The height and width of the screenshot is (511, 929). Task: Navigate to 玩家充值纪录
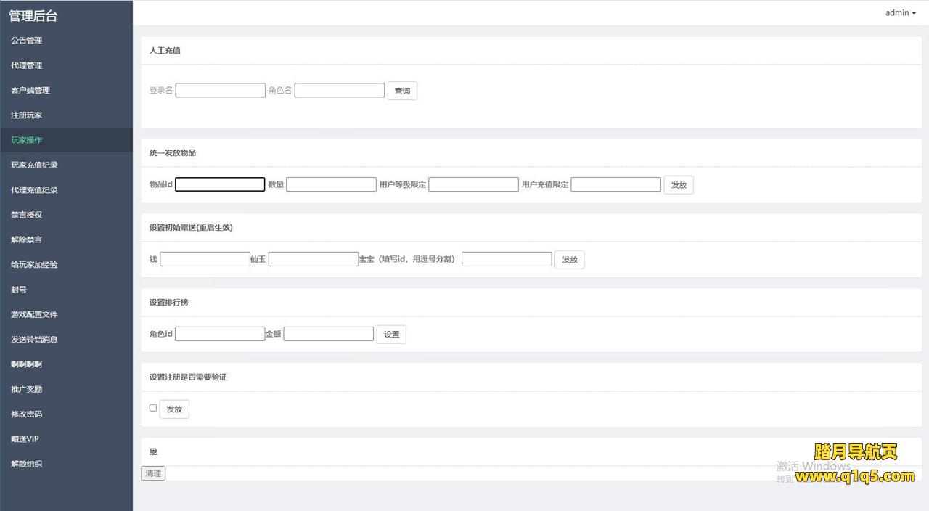[x=34, y=165]
